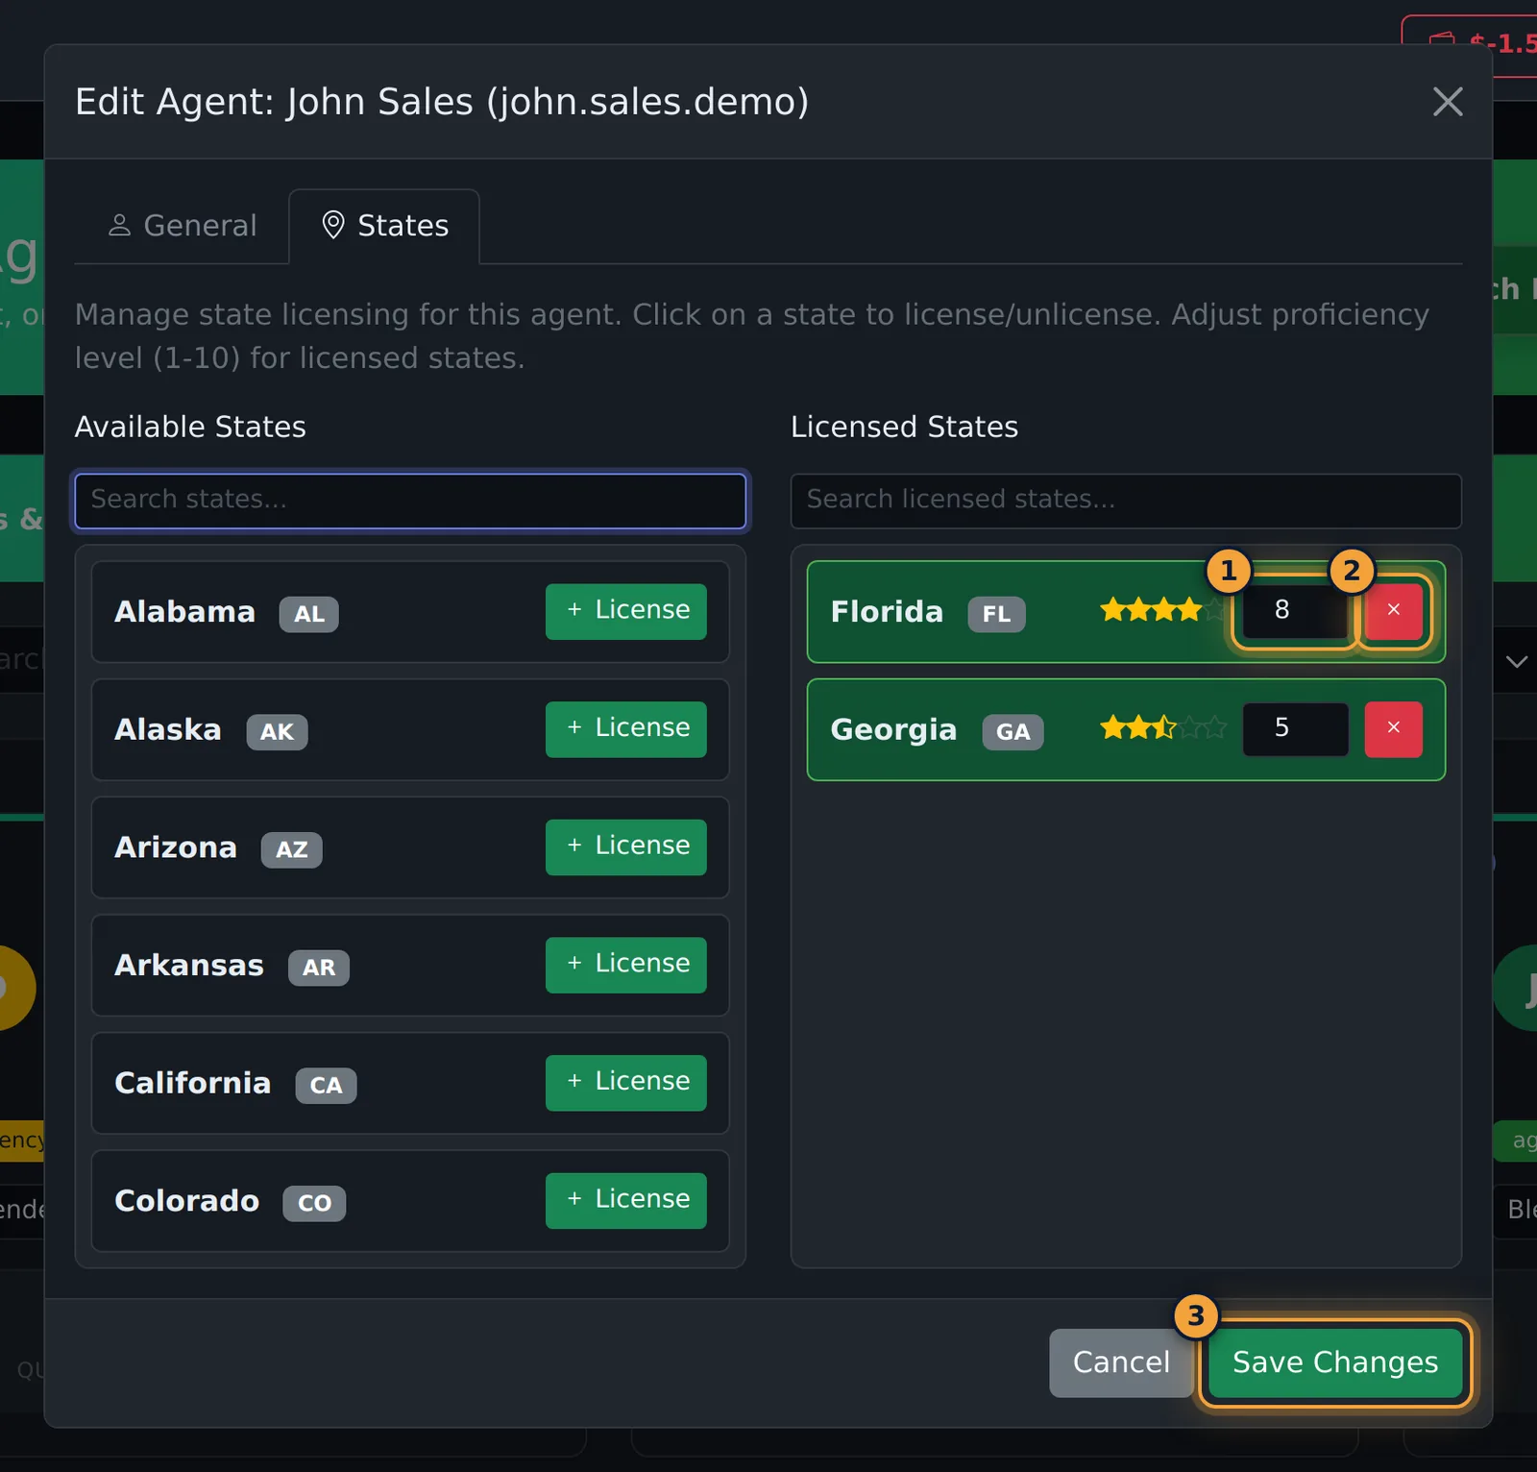This screenshot has height=1472, width=1537.
Task: Close the Edit Agent dialog
Action: 1448,102
